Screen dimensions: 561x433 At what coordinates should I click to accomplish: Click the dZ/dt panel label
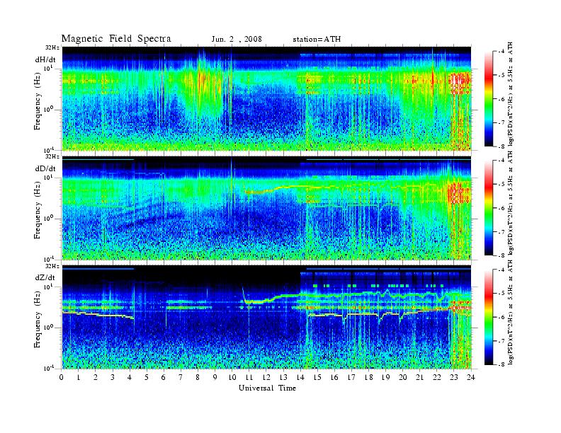(x=45, y=277)
